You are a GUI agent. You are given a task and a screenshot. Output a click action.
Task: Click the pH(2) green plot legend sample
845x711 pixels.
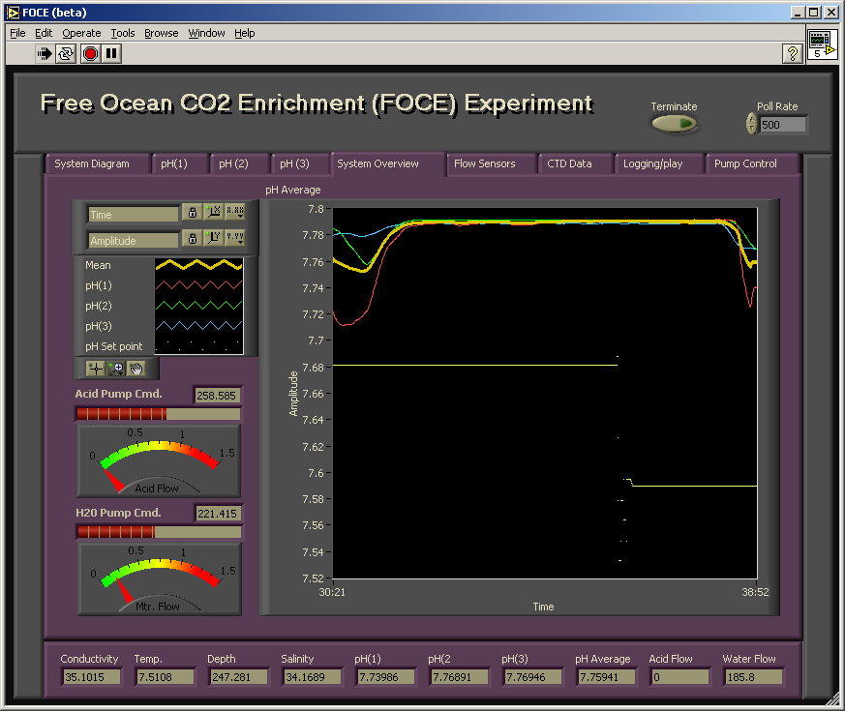pyautogui.click(x=198, y=306)
